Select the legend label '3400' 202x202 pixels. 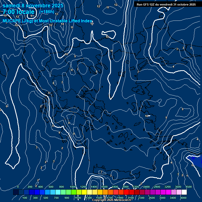(173, 198)
